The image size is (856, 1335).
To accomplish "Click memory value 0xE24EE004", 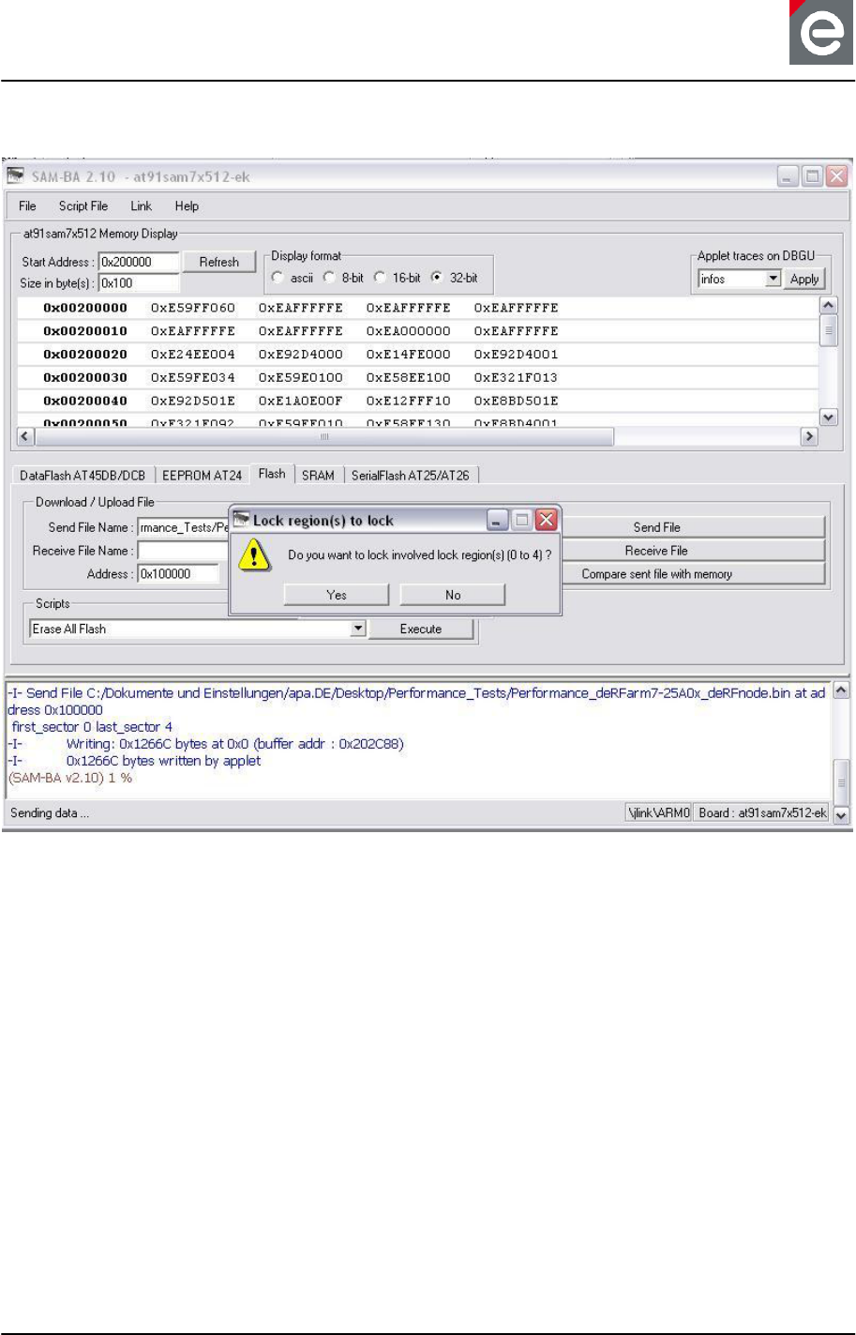I will [193, 355].
